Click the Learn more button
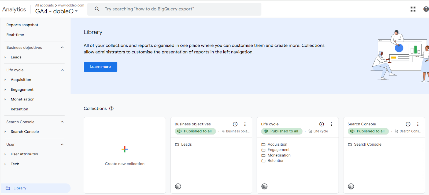 100,67
